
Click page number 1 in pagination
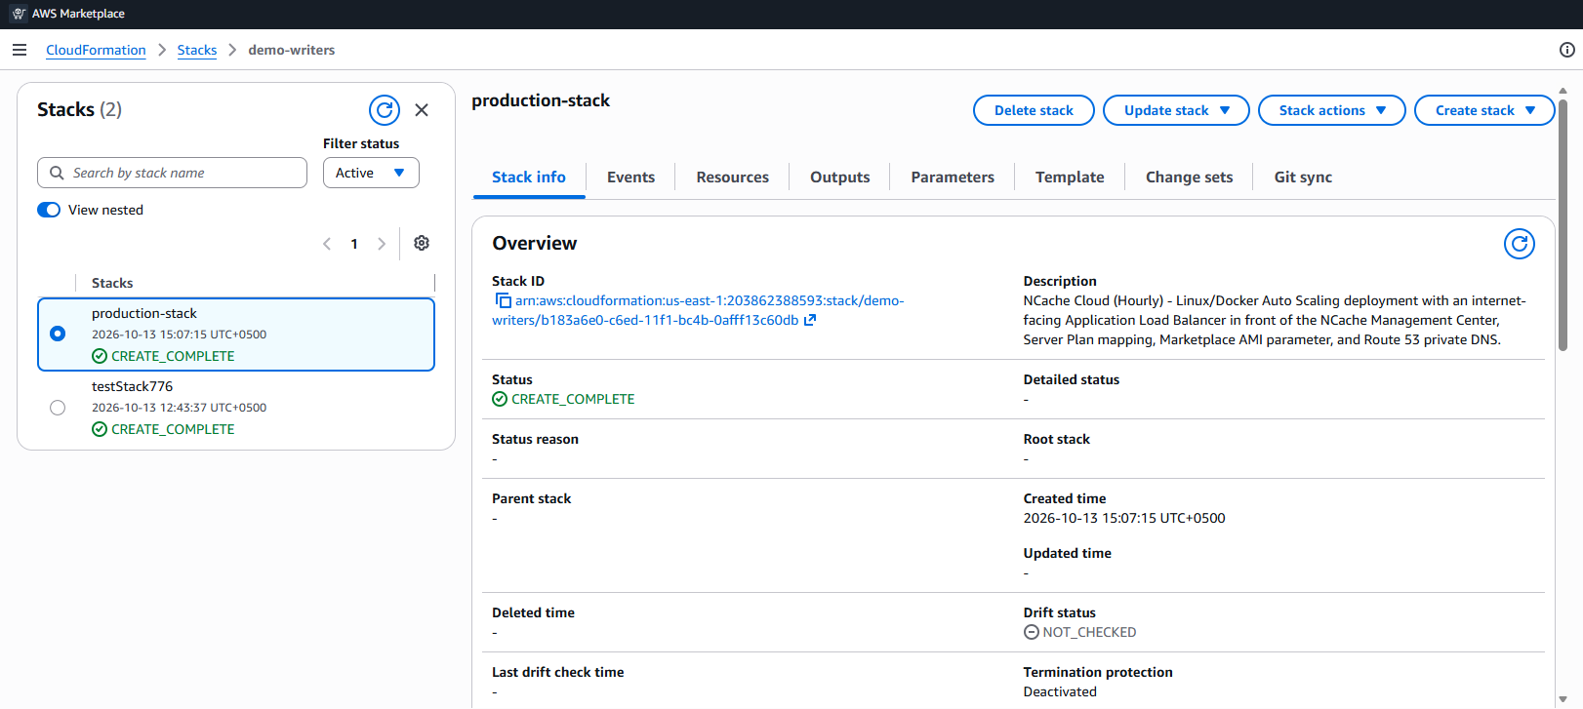coord(354,244)
